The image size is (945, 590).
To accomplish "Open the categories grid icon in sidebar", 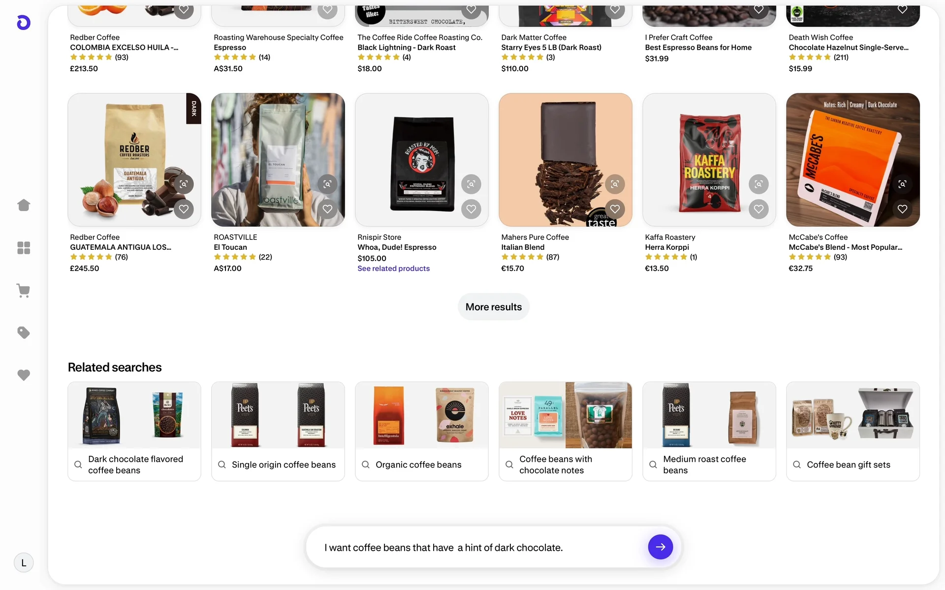I will (x=24, y=248).
